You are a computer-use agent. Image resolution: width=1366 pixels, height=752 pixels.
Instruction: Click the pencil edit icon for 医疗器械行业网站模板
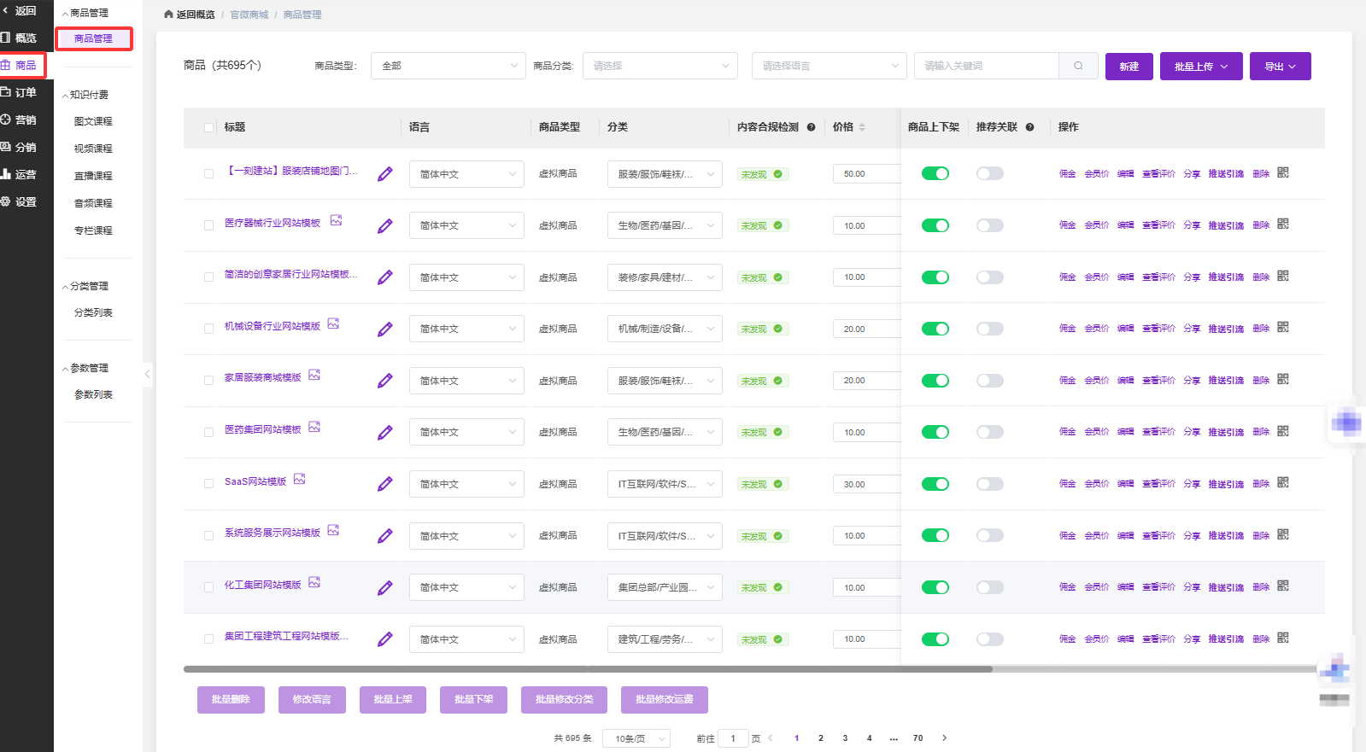pyautogui.click(x=385, y=226)
